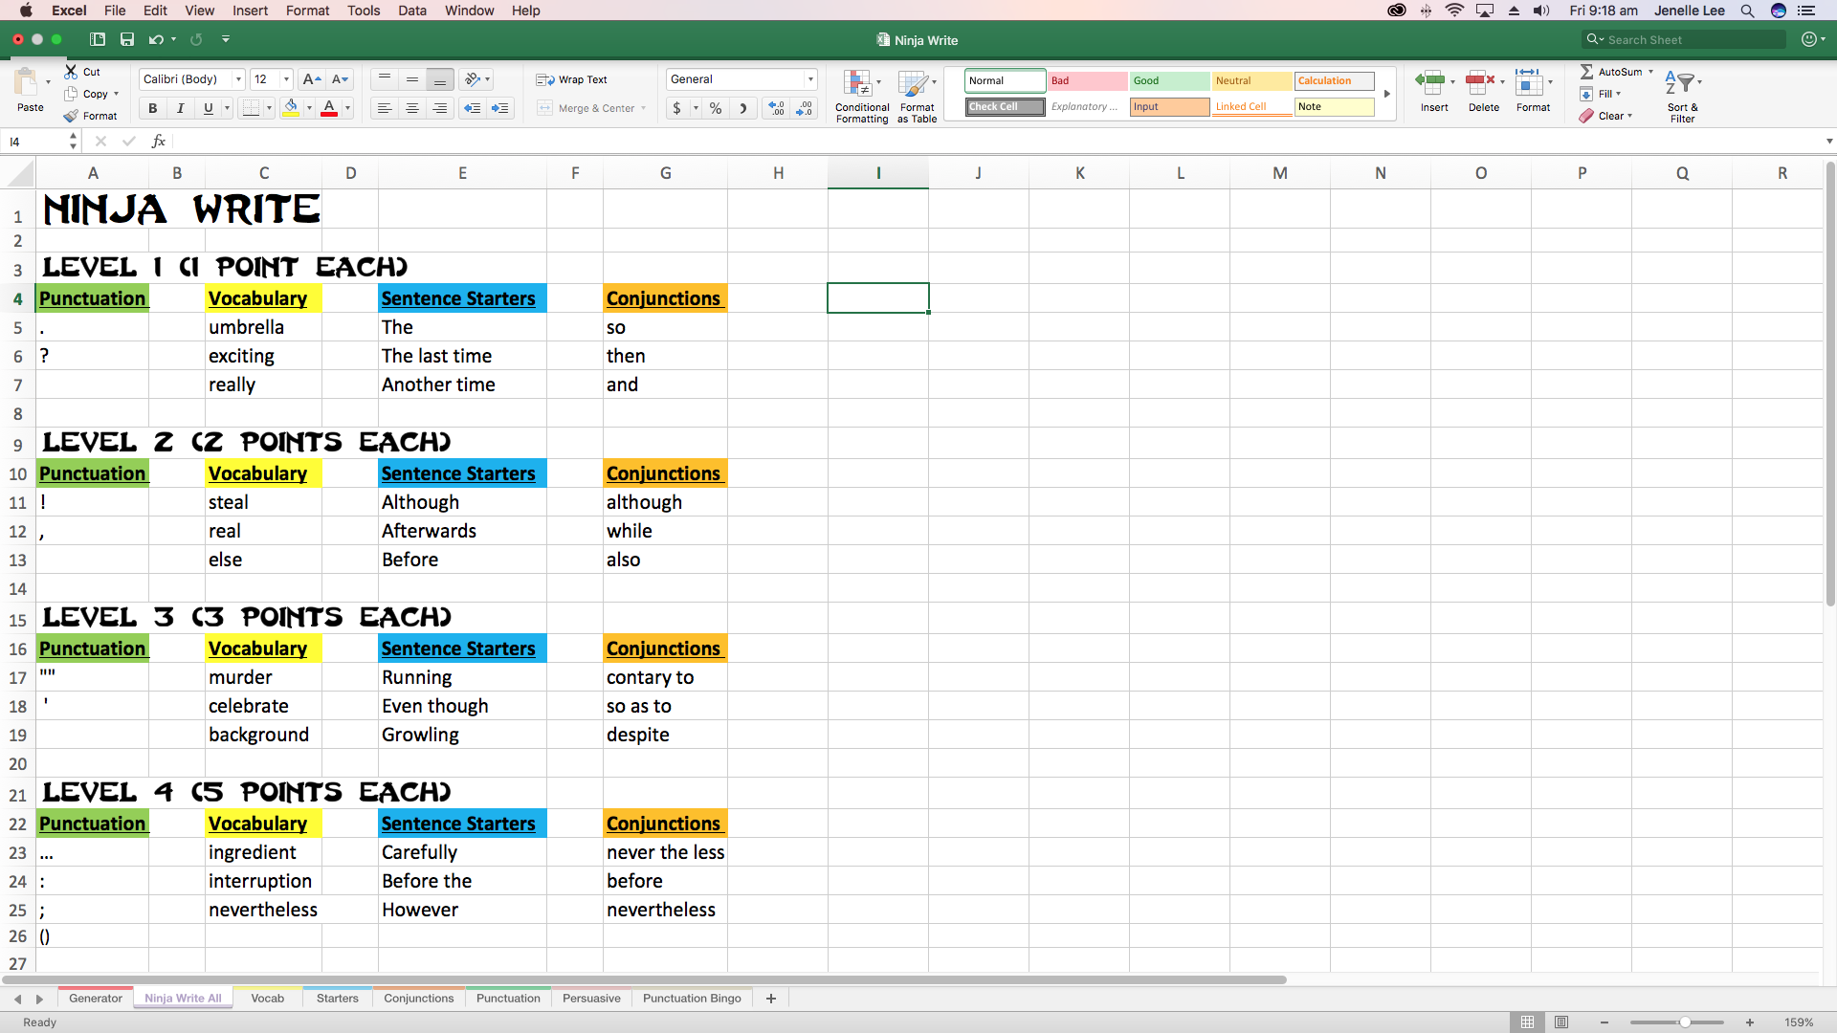
Task: Click the cell borders icon
Action: [x=251, y=108]
